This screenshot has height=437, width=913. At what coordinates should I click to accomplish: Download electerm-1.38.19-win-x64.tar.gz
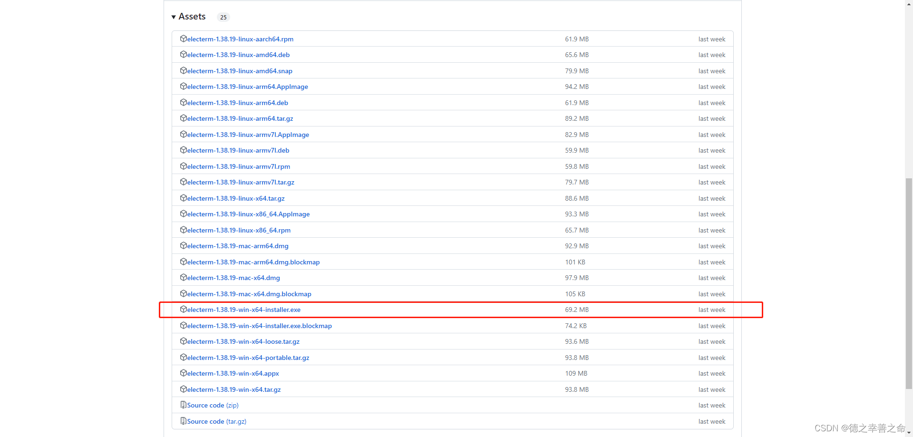coord(234,389)
